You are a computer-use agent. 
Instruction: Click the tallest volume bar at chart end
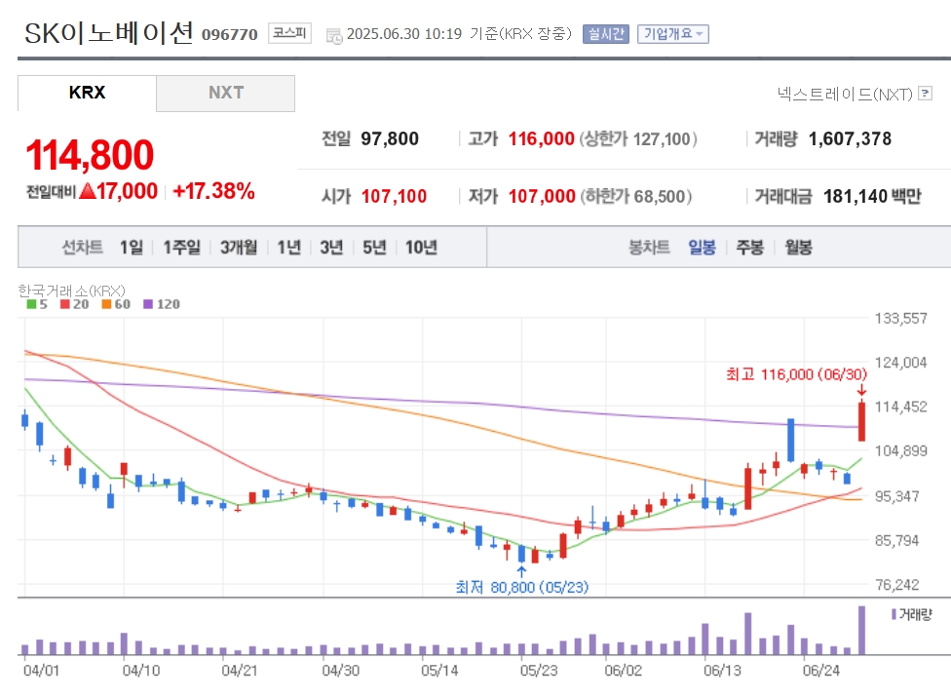861,631
